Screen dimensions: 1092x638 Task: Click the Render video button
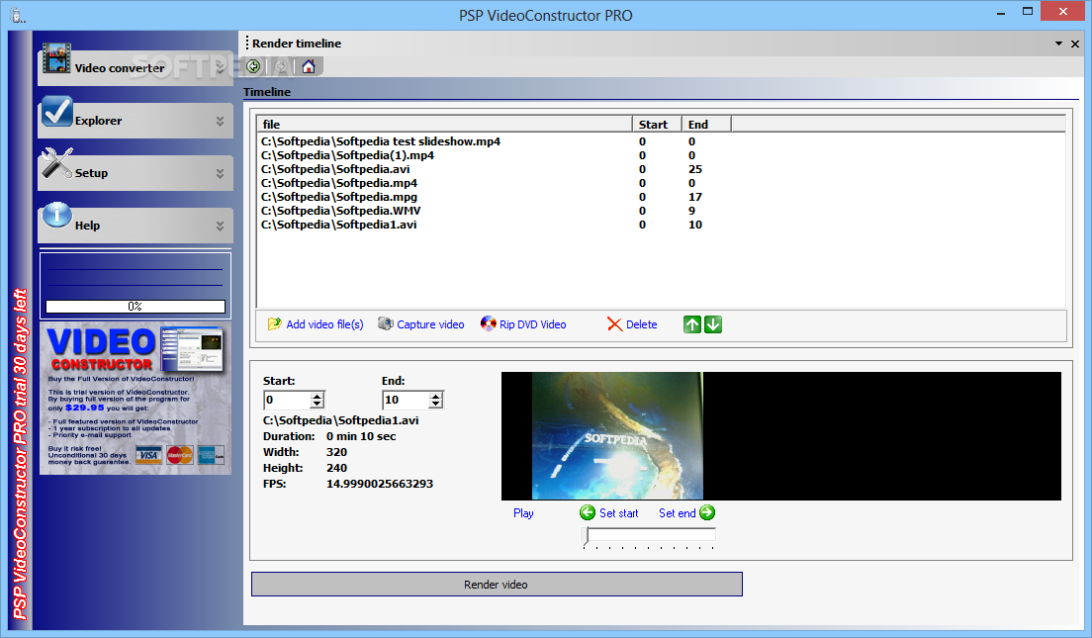(497, 585)
